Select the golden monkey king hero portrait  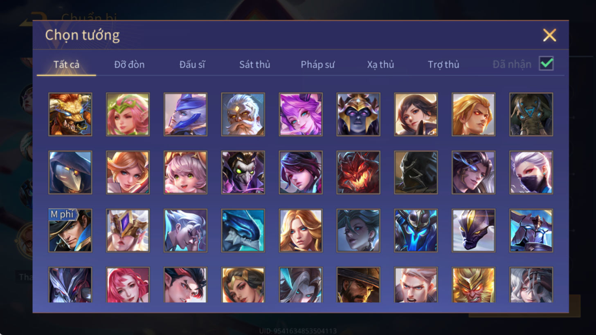coord(473,285)
